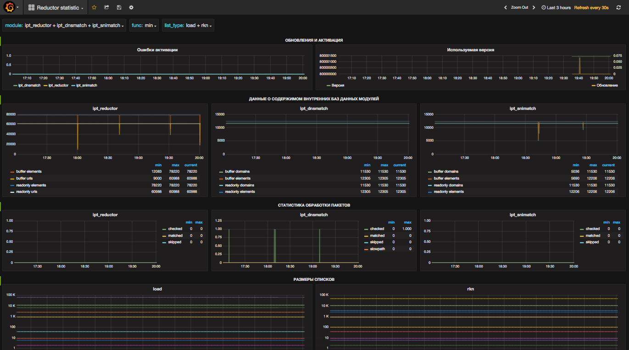Toggle ipt_dnsmatch series in Ошибки активации legend
629x350 pixels.
[28, 85]
